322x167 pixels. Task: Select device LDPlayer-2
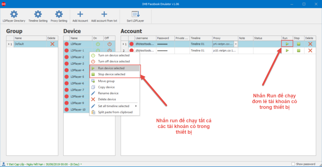pos(77,57)
